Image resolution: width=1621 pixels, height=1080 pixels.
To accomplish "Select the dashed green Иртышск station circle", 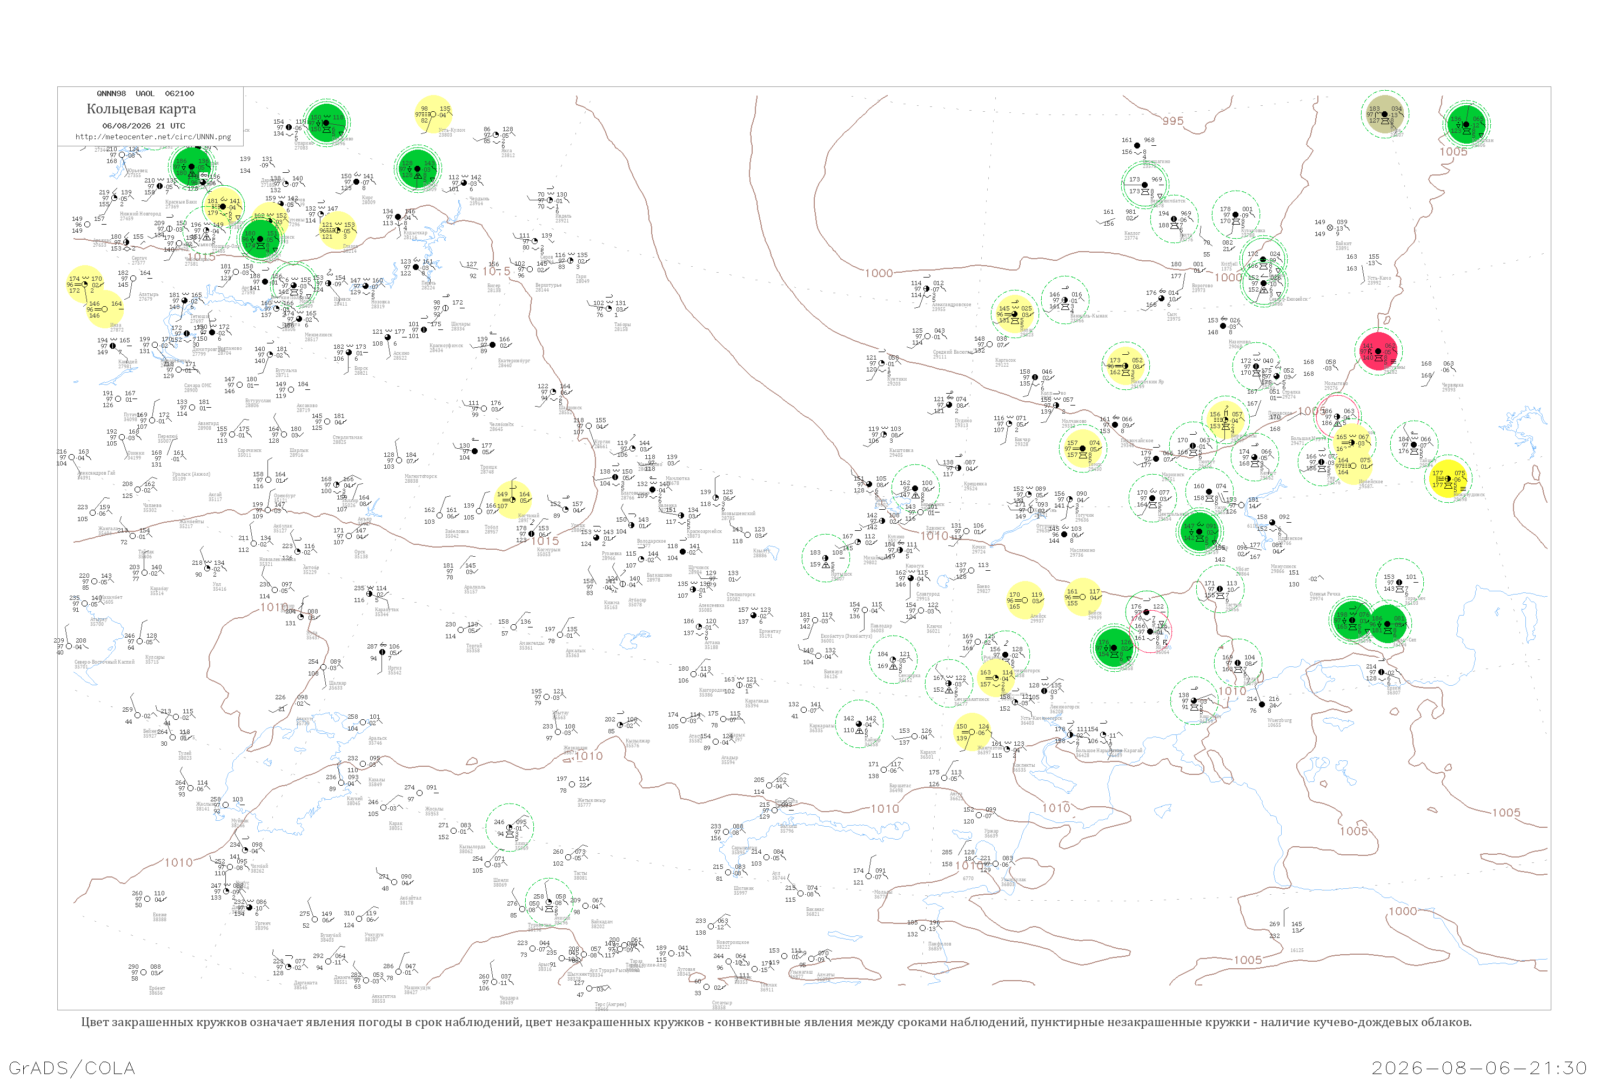I will pyautogui.click(x=826, y=558).
